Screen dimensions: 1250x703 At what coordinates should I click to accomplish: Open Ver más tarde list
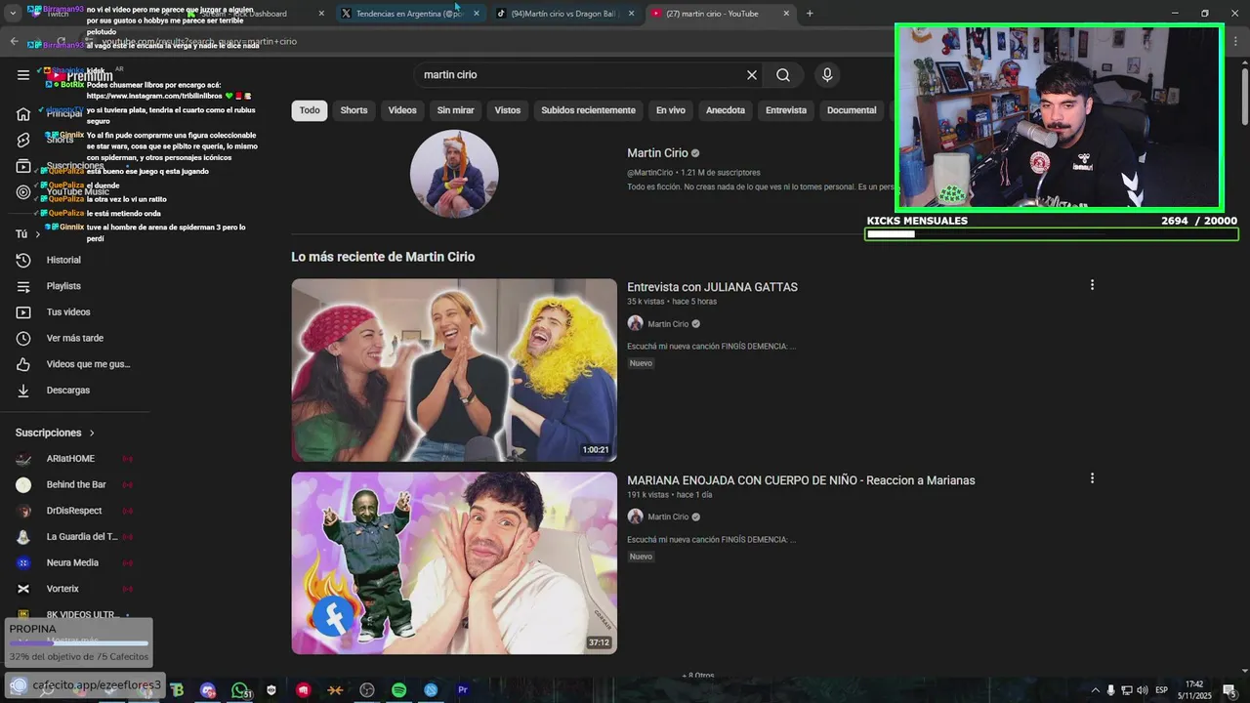click(75, 338)
